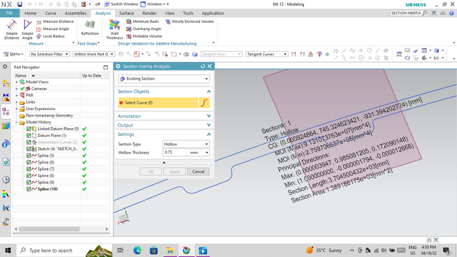Run the Minimum Radii check

(x=142, y=22)
